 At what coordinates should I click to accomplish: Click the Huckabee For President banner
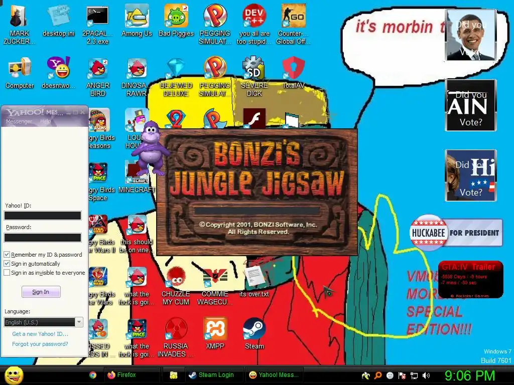point(456,233)
